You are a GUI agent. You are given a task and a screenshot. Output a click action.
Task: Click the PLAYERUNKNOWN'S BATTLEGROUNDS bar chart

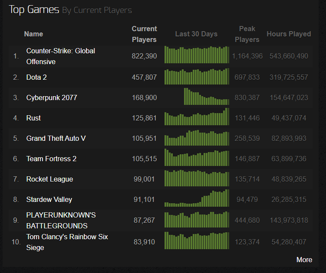197,219
